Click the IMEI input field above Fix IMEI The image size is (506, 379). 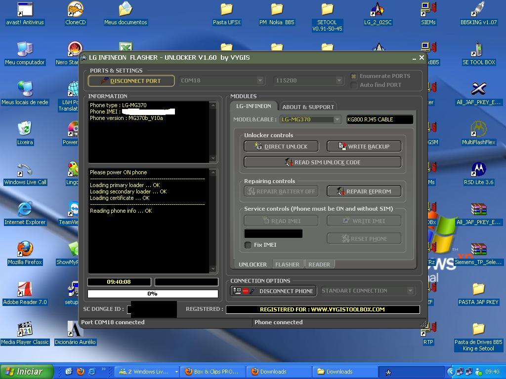pos(273,233)
